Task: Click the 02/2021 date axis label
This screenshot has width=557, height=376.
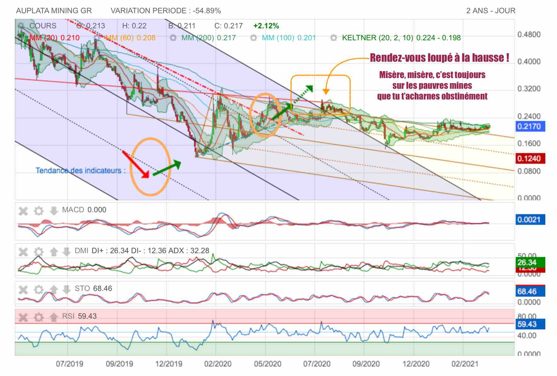Action: pyautogui.click(x=465, y=364)
